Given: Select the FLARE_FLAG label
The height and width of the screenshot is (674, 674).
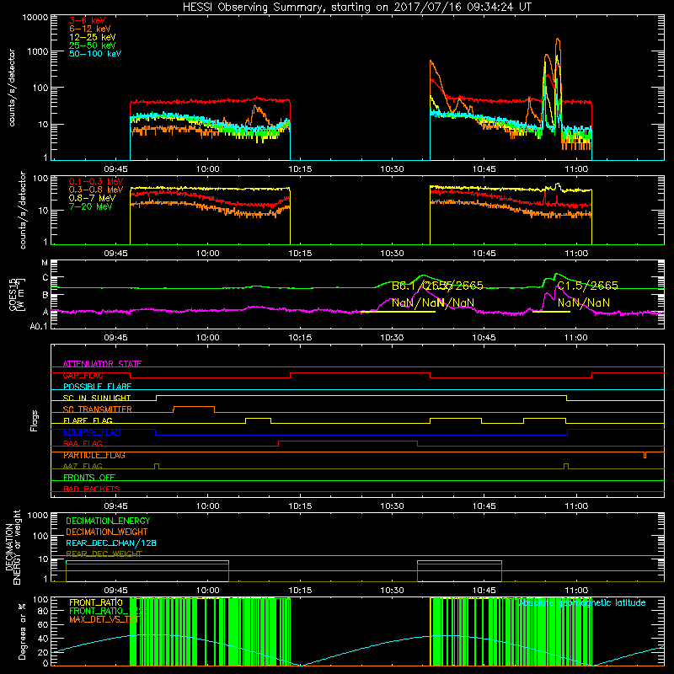Looking at the screenshot, I should tap(88, 420).
